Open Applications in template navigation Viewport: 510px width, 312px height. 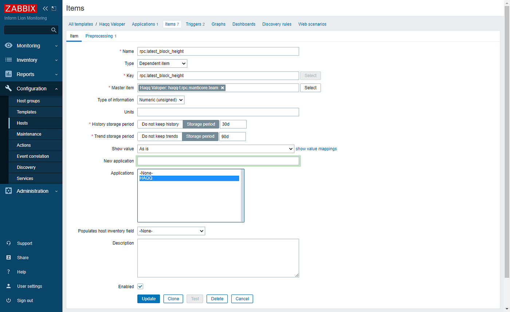(x=145, y=24)
